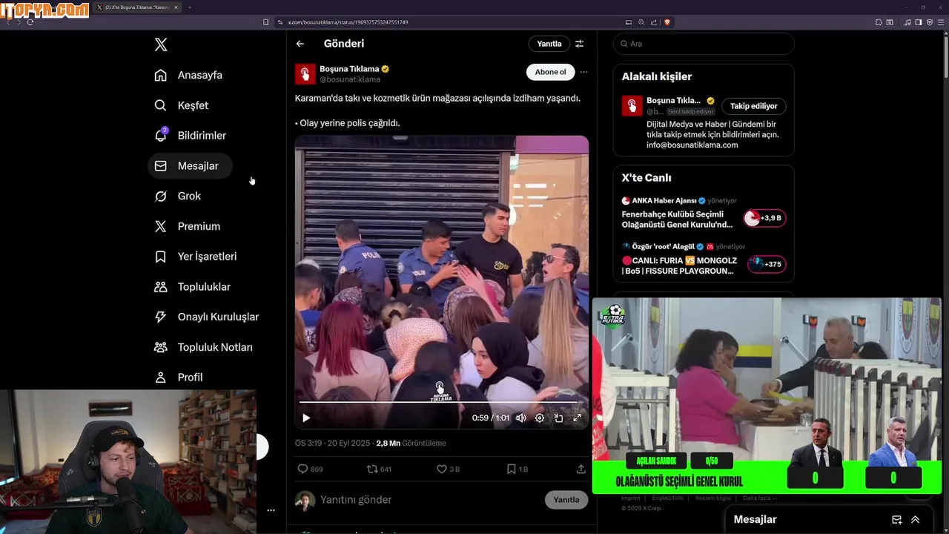Open Grok from the sidebar
Screen dimensions: 949x534
tap(178, 196)
